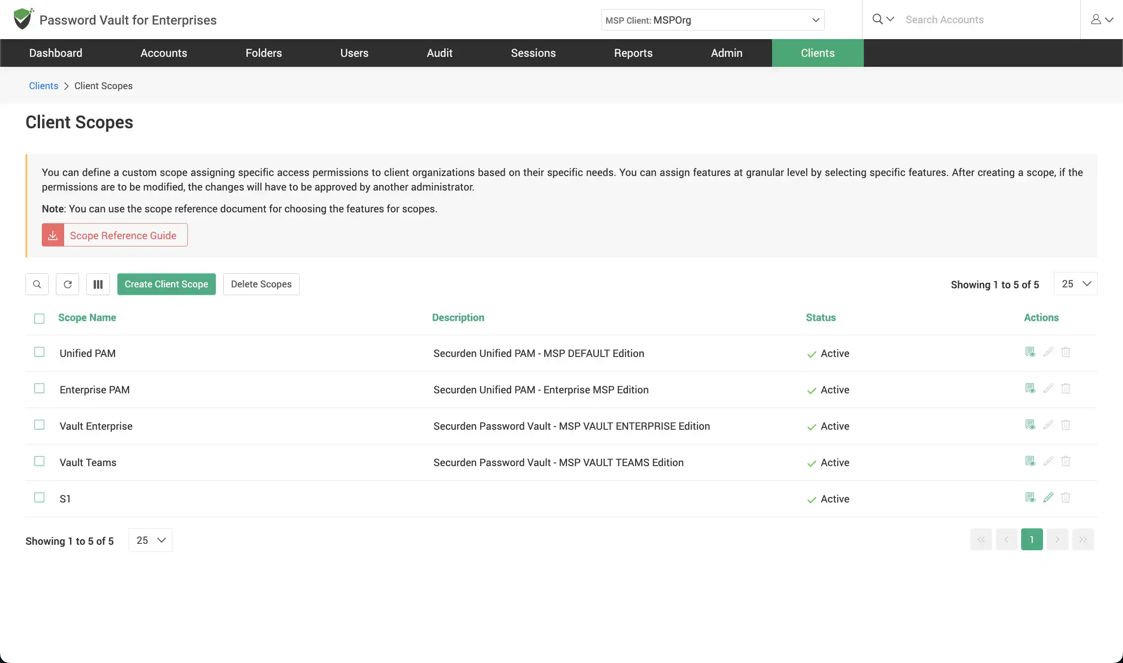Click the copy/duplicate scope icon for Unified PAM
The width and height of the screenshot is (1123, 663).
coord(1030,352)
